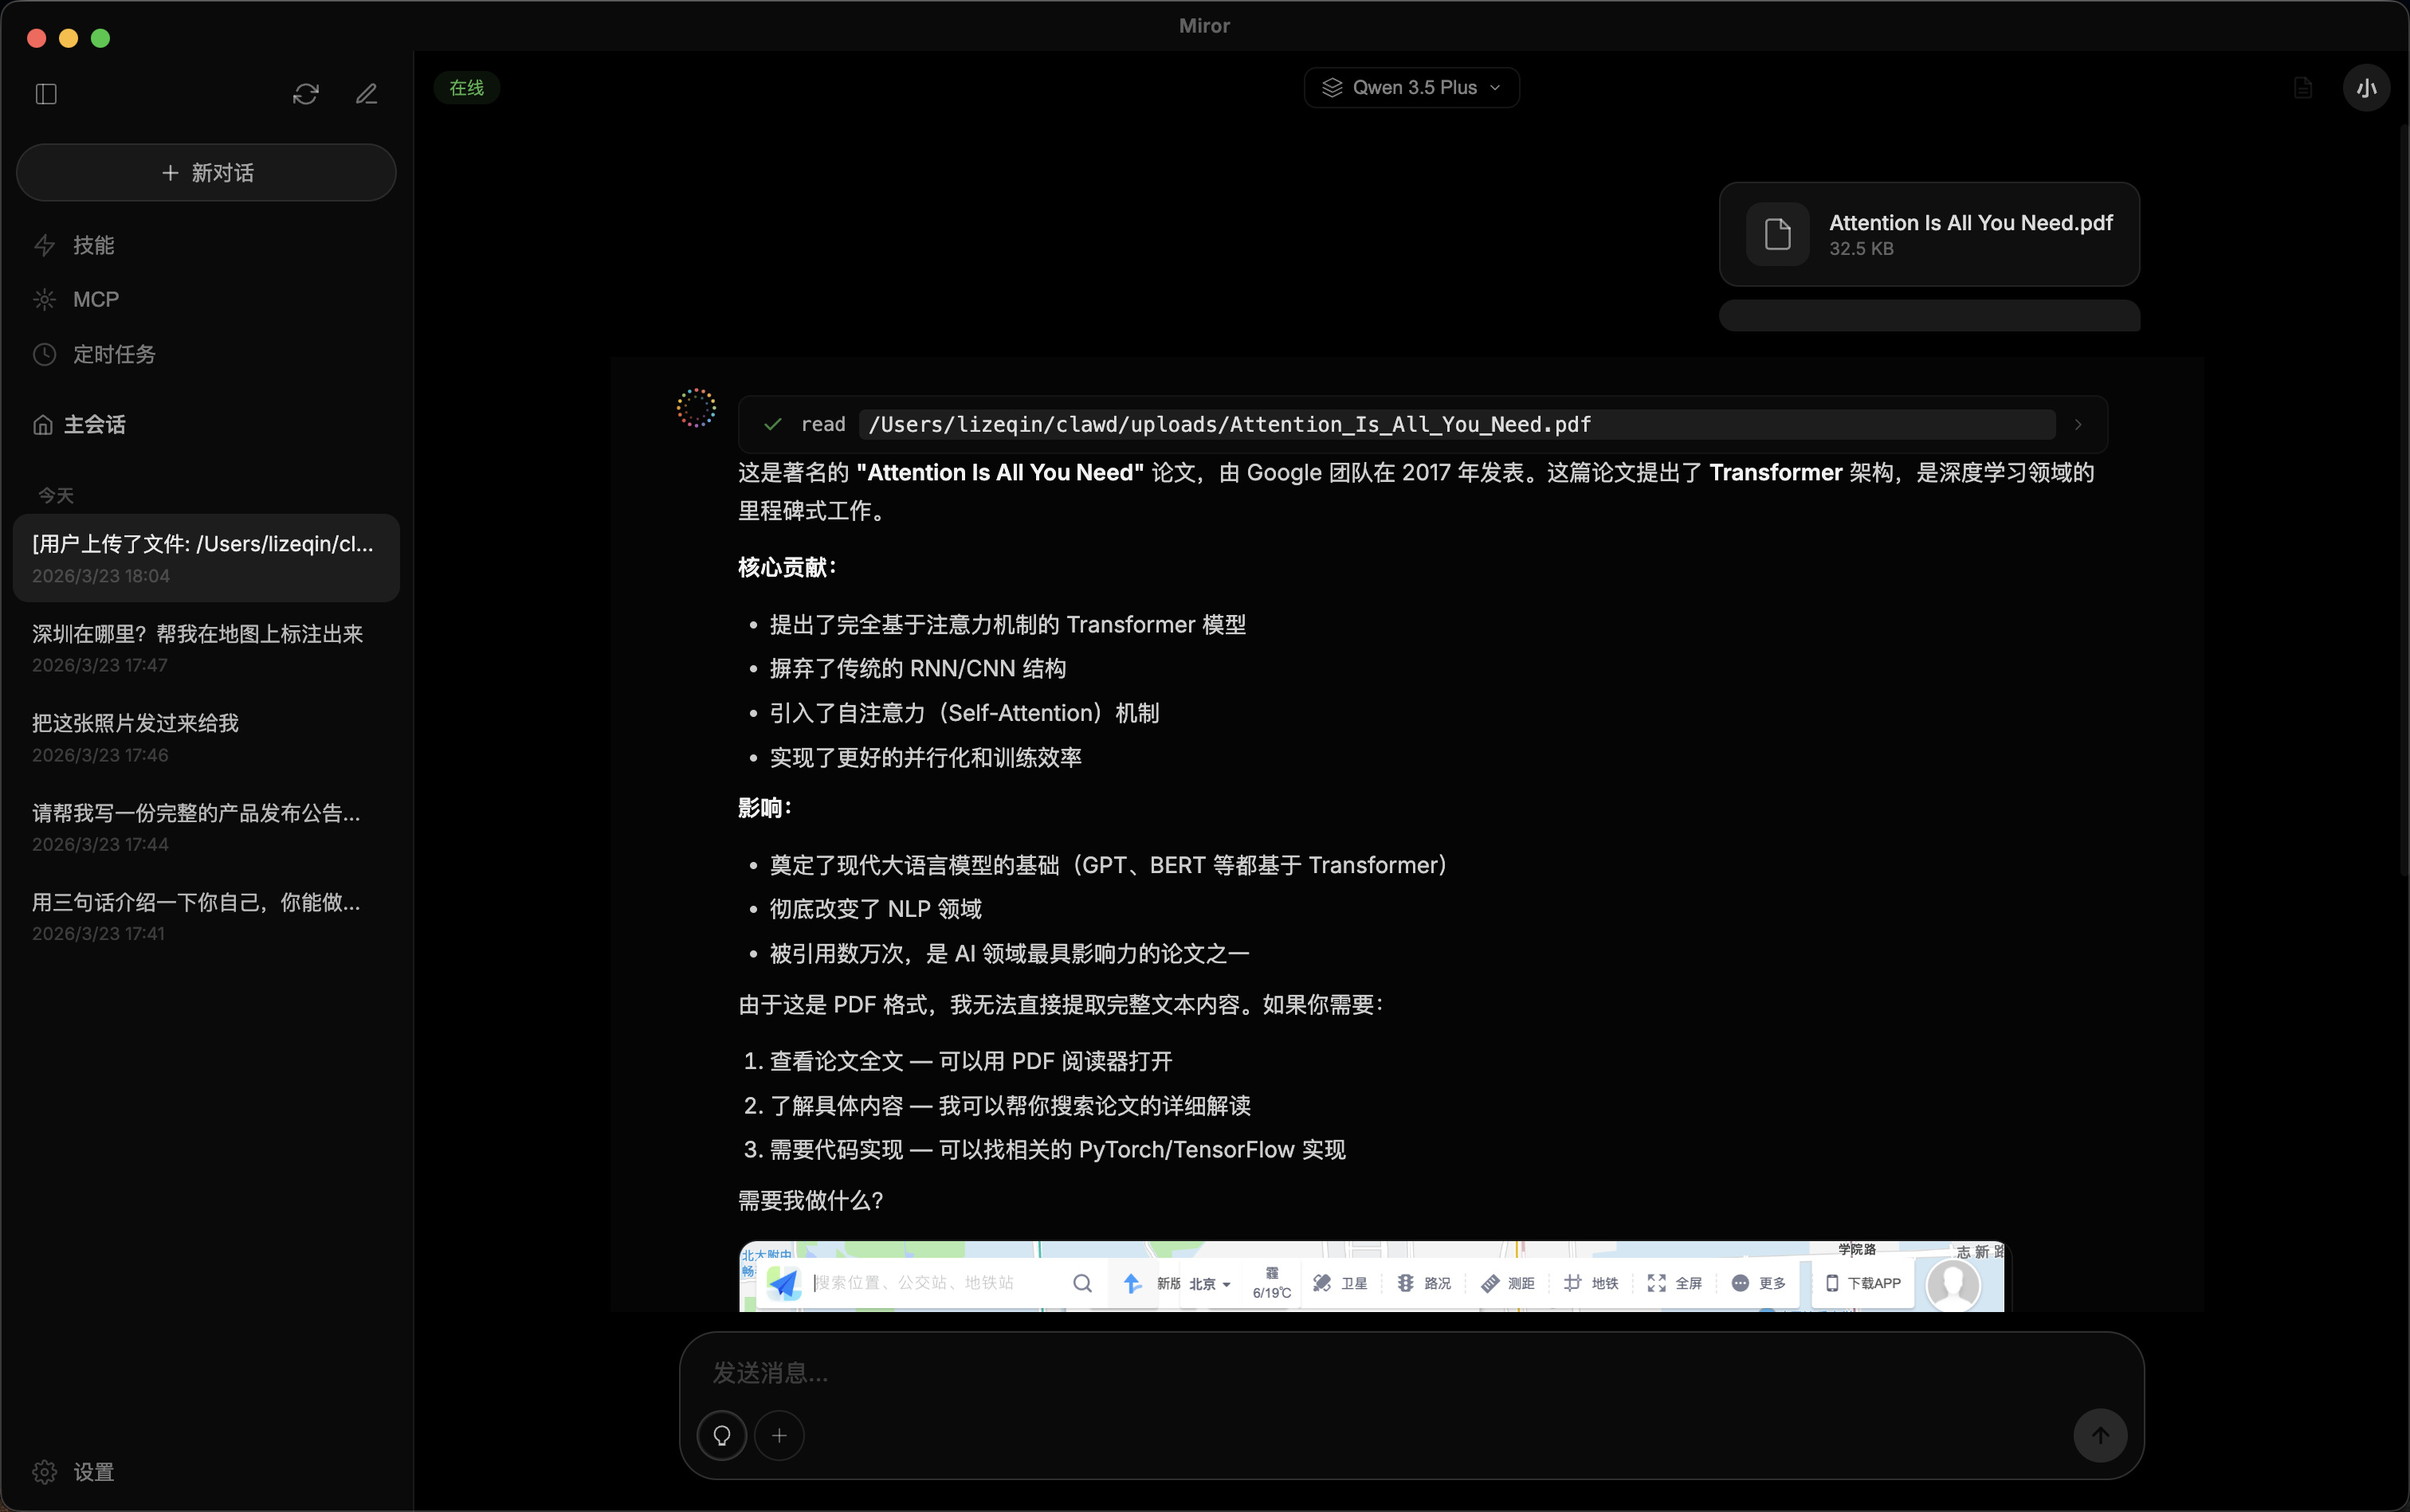The height and width of the screenshot is (1512, 2410).
Task: Click the 新对话 new conversation button
Action: pyautogui.click(x=205, y=172)
